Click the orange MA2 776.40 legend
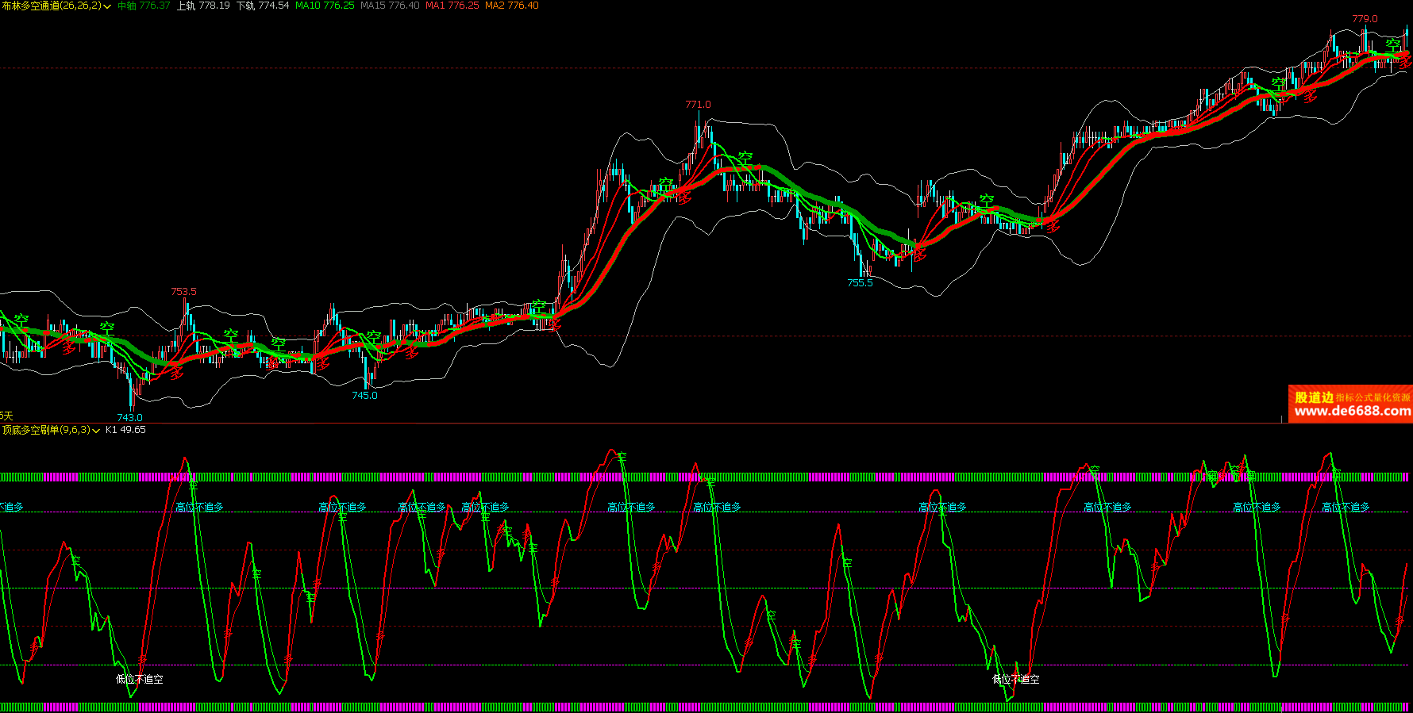This screenshot has height=713, width=1413. tap(512, 6)
